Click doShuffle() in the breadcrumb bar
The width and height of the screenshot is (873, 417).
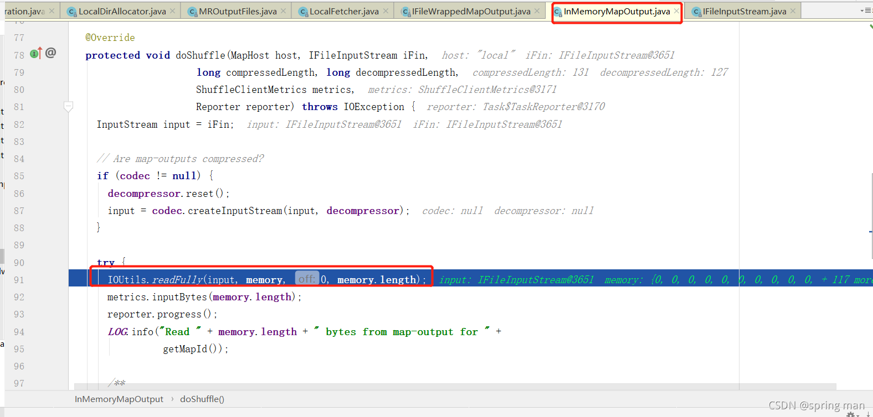(x=202, y=399)
